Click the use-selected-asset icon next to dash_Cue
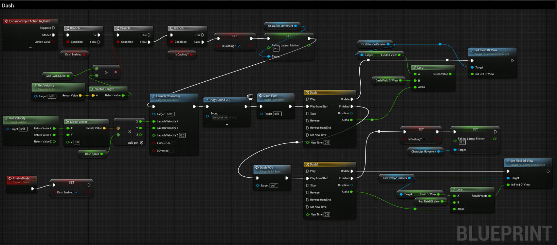 click(231, 118)
